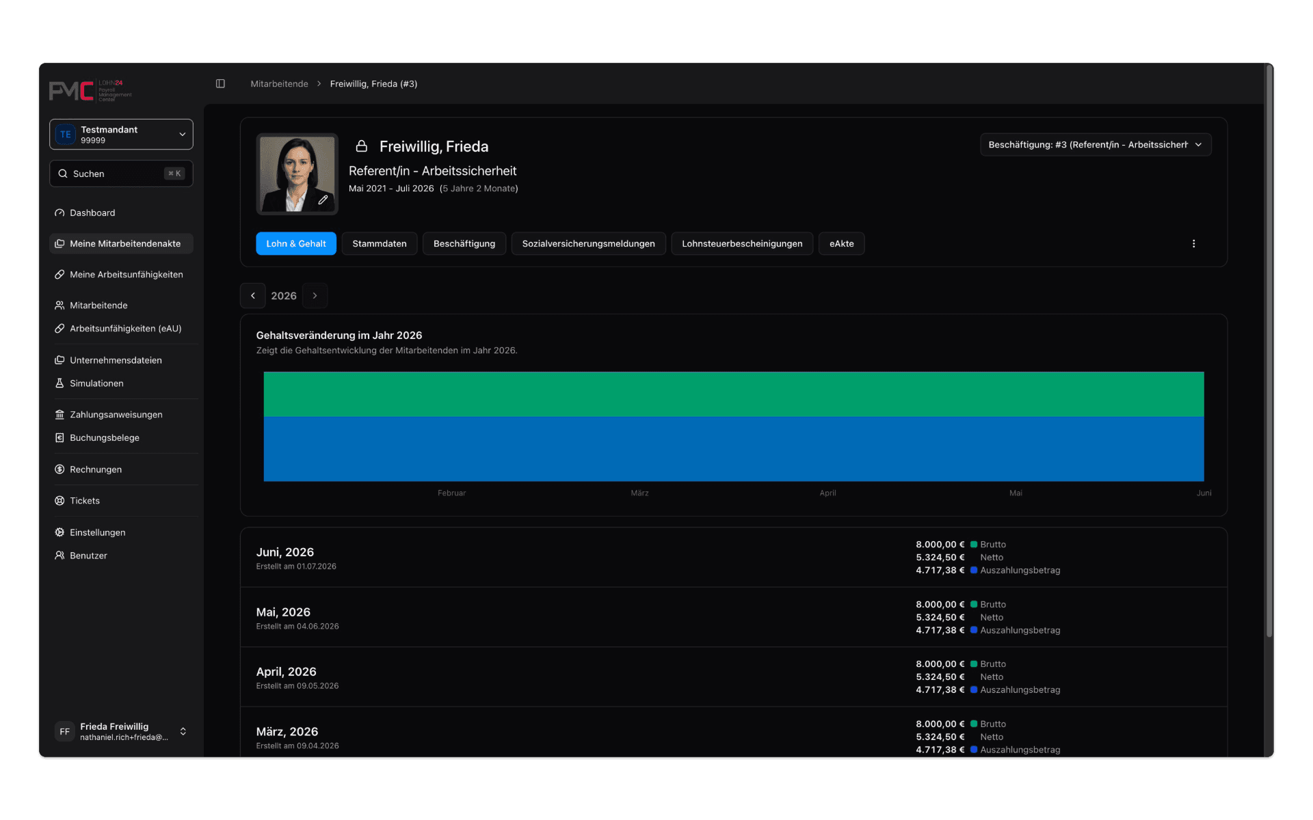
Task: Click the lock icon beside Freiwillig, Frieda
Action: click(362, 146)
